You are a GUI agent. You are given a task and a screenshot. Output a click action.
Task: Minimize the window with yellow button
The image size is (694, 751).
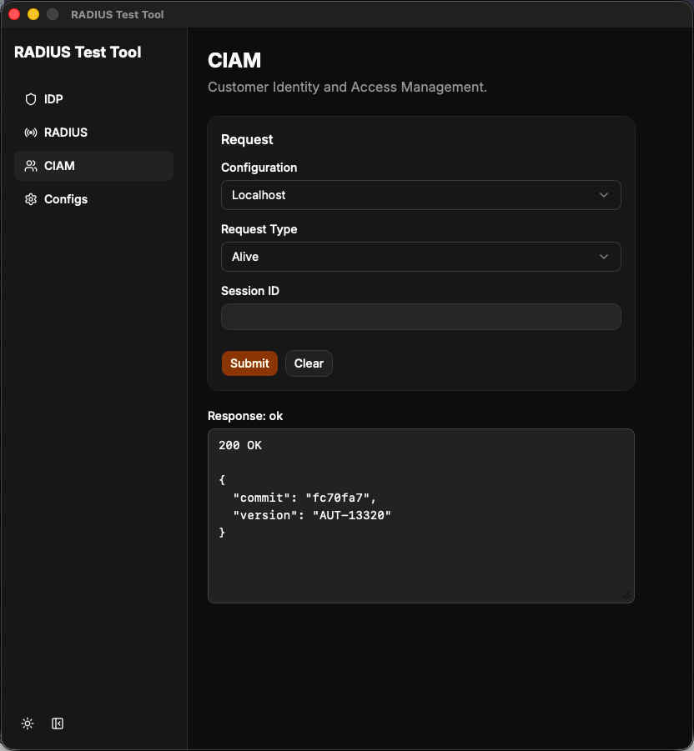click(x=33, y=14)
